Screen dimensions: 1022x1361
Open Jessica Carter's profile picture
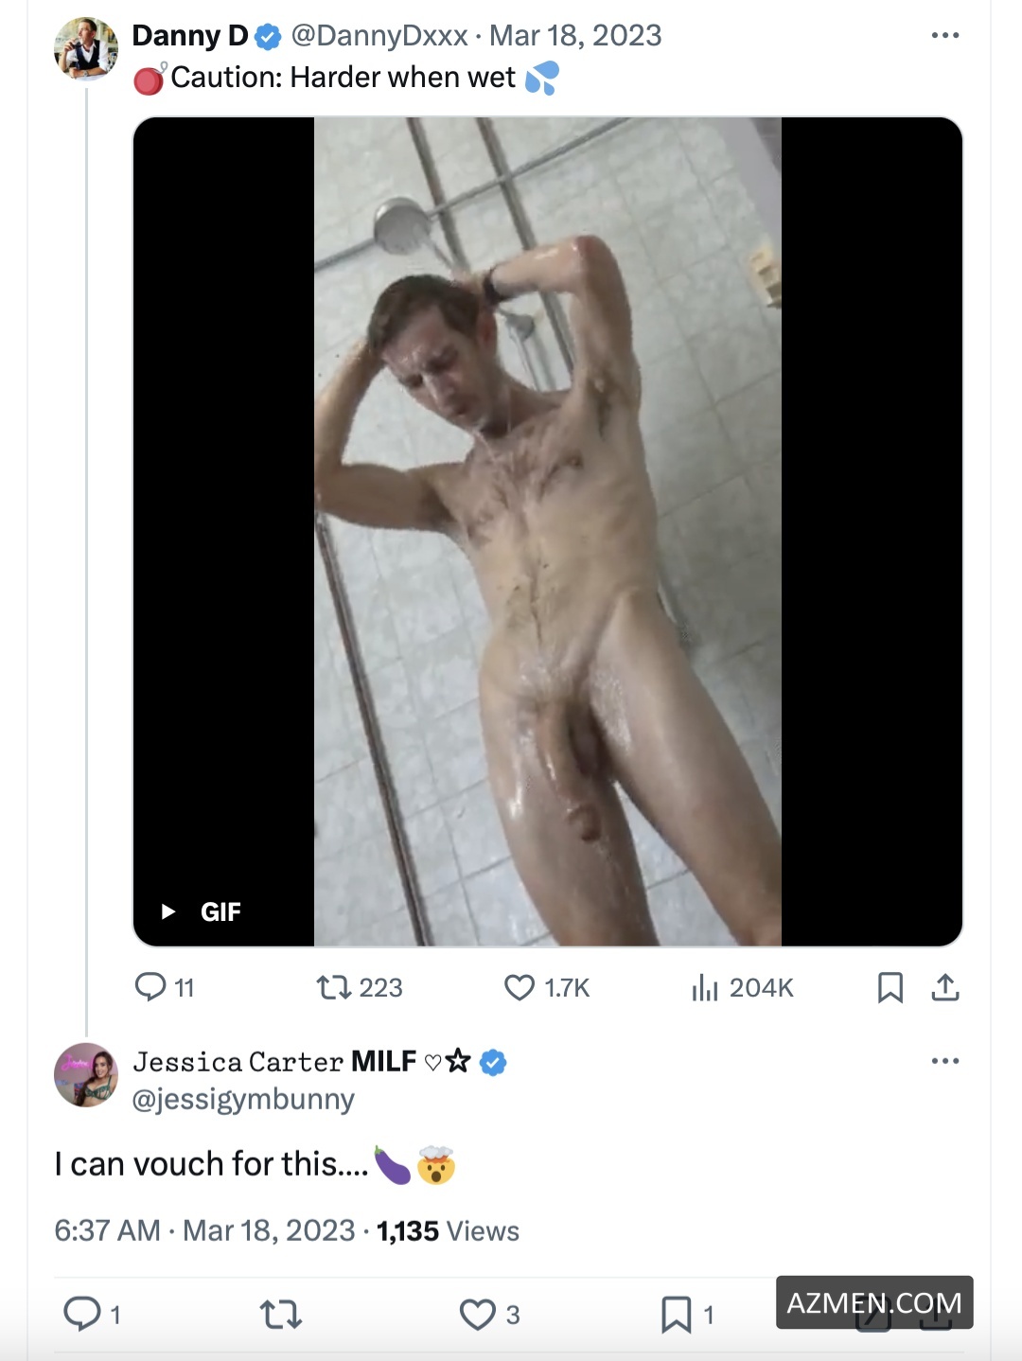tap(86, 1075)
